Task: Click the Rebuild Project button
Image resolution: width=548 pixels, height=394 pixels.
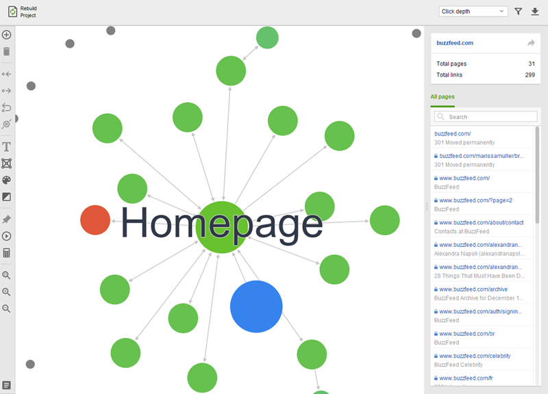Action: click(23, 12)
